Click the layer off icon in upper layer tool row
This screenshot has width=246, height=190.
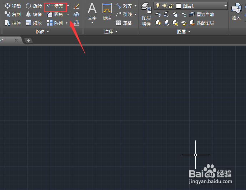(x=158, y=14)
